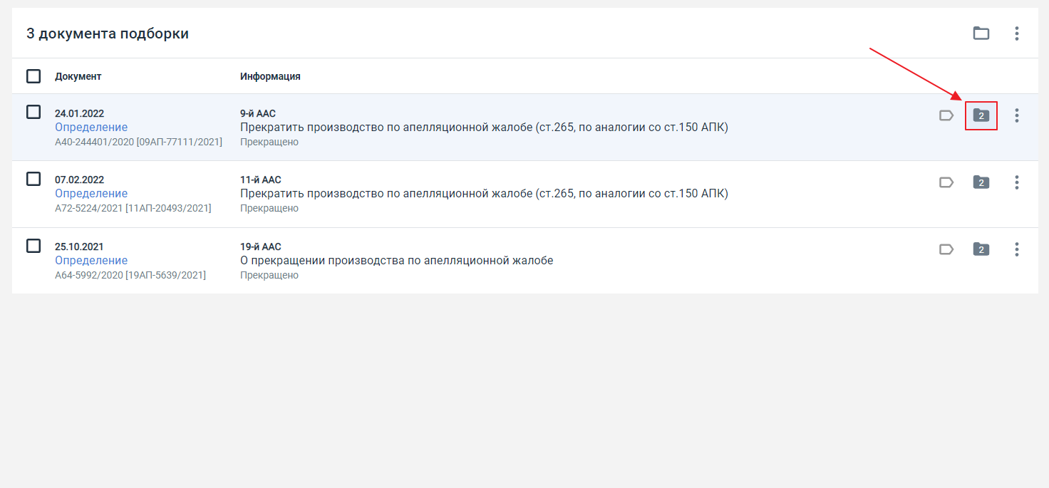Open the Определение link dated 07.02.2022
The width and height of the screenshot is (1049, 488).
click(x=91, y=194)
